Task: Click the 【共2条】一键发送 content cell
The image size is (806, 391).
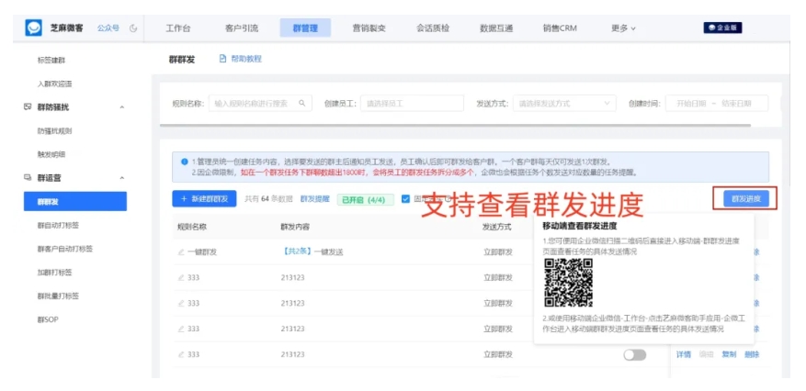Action: 312,251
